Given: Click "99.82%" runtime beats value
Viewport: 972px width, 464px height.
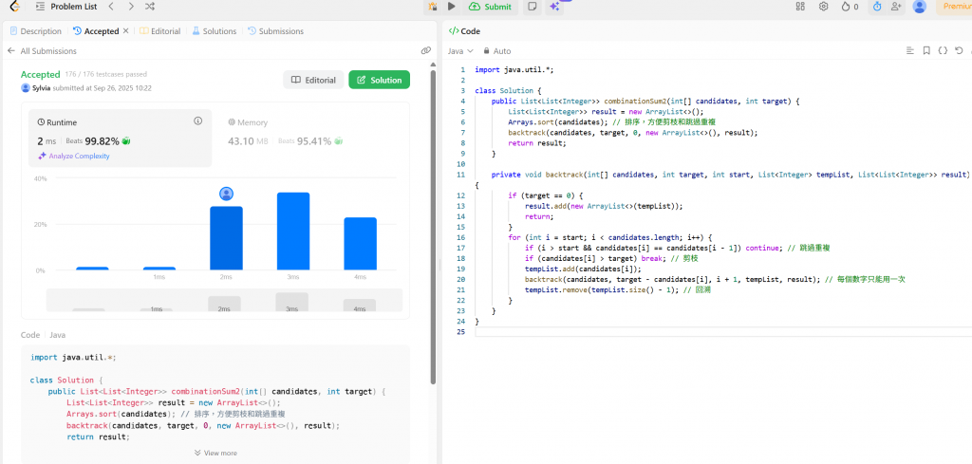Looking at the screenshot, I should click(103, 141).
